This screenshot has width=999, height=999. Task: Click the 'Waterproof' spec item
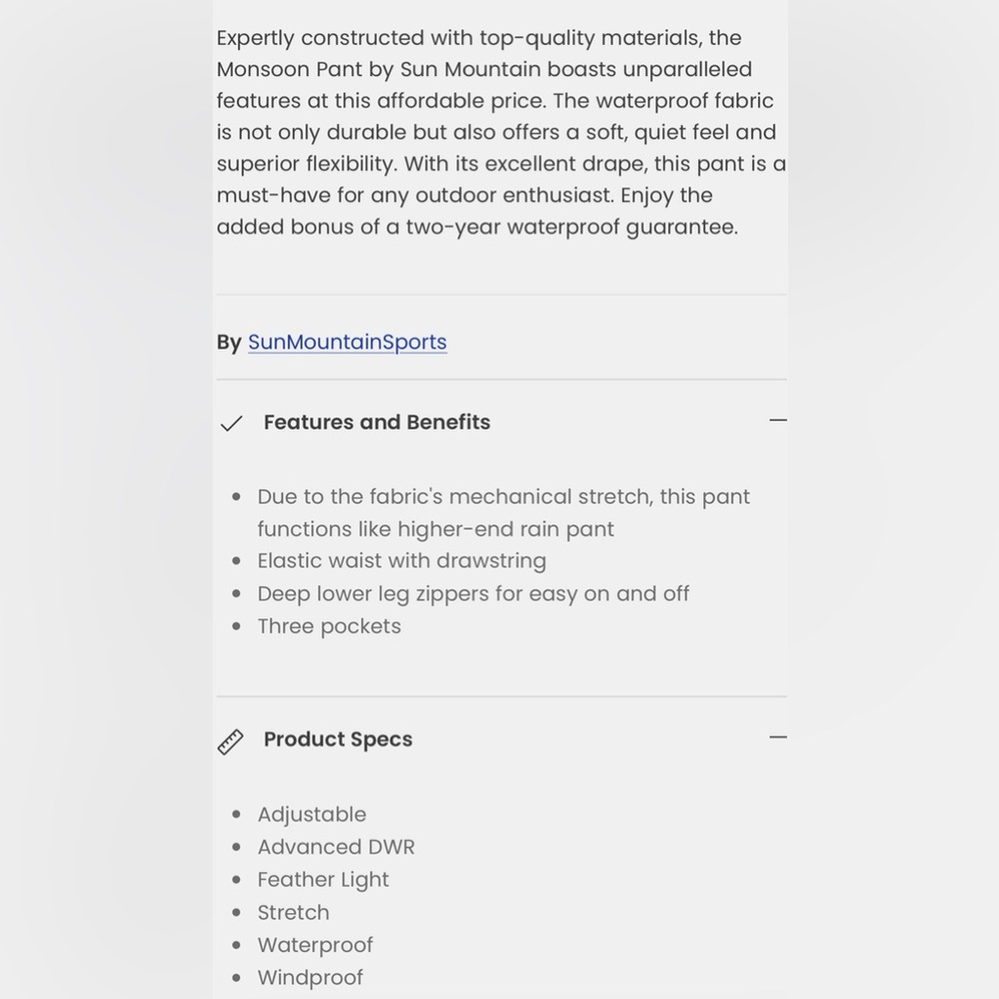(315, 945)
